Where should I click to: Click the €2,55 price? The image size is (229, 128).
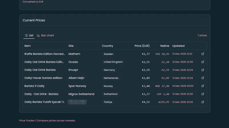pos(146,62)
